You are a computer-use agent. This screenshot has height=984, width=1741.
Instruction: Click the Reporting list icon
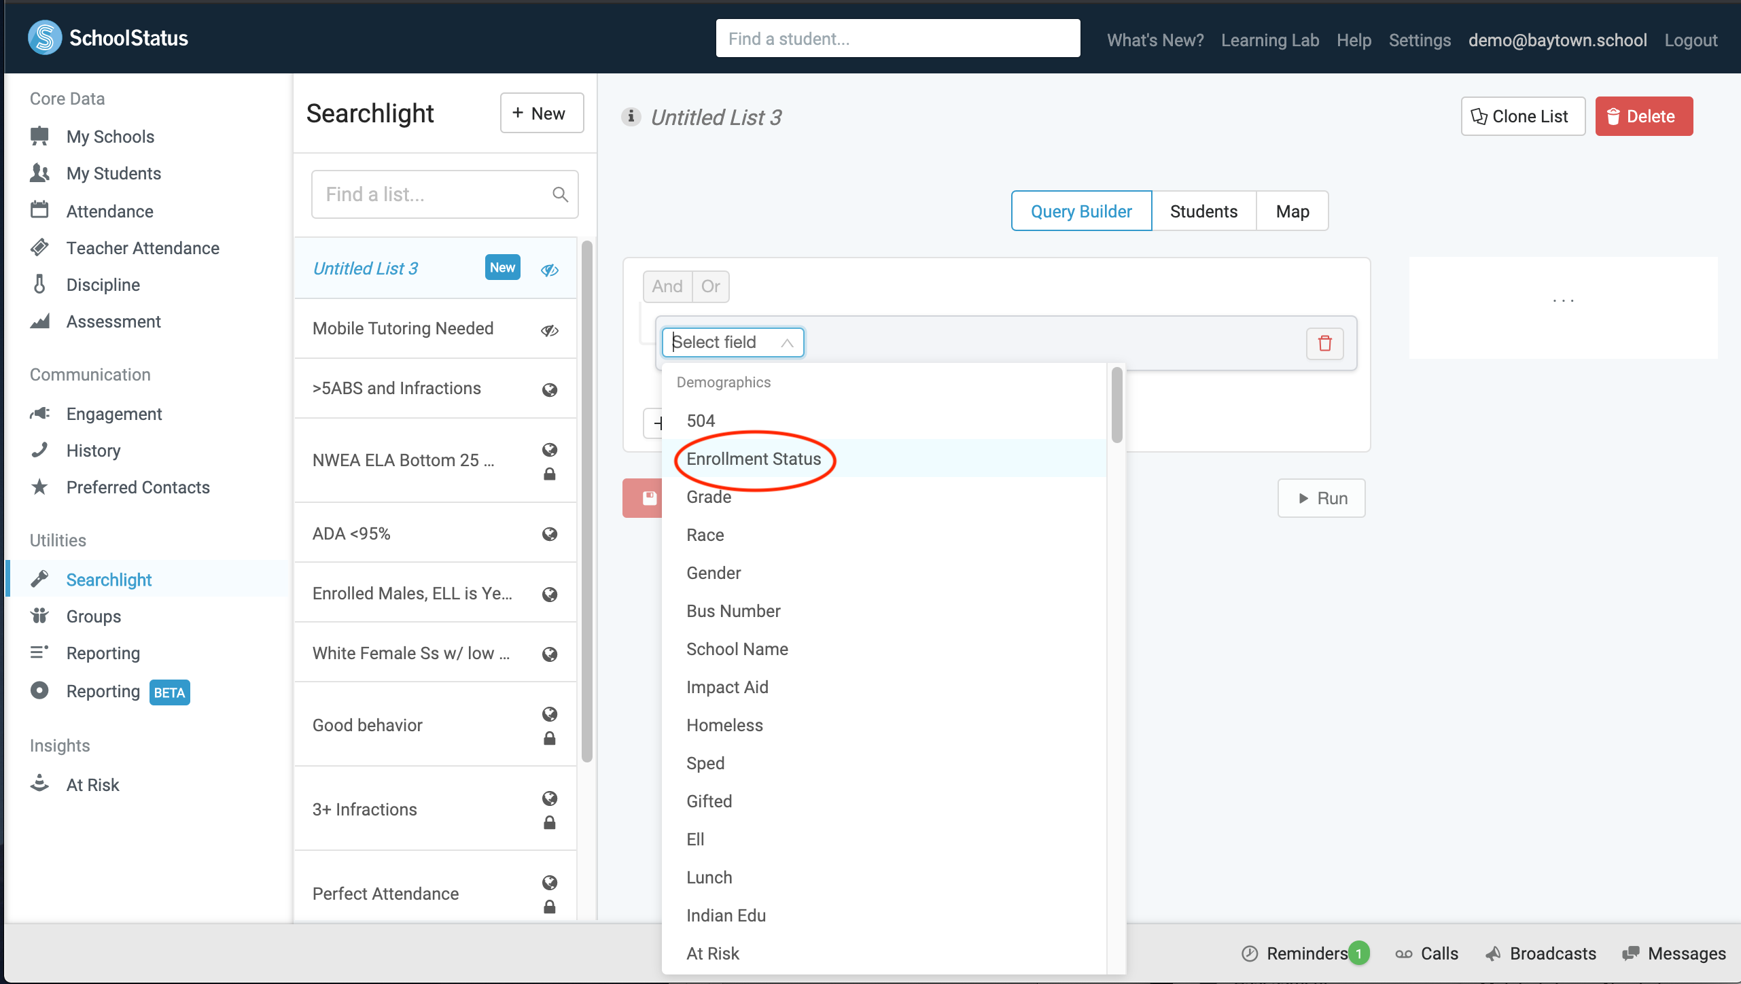point(39,652)
